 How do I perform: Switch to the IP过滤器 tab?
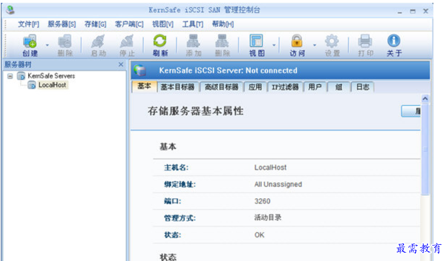pos(285,87)
